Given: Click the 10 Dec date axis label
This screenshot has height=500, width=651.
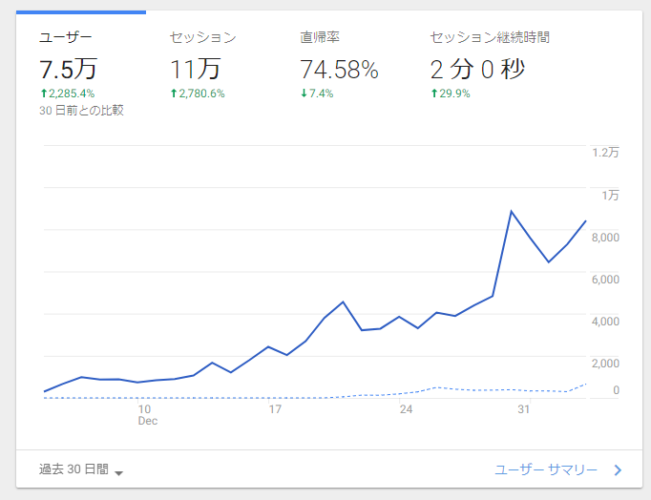Looking at the screenshot, I should coord(147,415).
